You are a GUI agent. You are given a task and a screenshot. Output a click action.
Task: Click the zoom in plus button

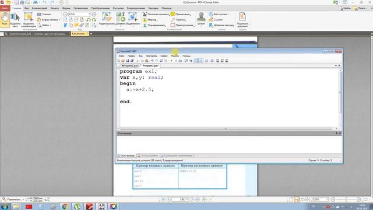click(x=94, y=14)
